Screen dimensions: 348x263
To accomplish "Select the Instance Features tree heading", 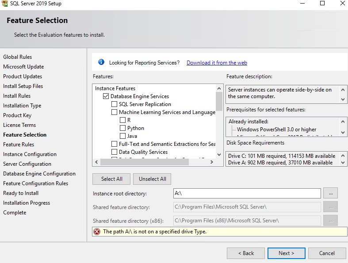I will pyautogui.click(x=115, y=88).
